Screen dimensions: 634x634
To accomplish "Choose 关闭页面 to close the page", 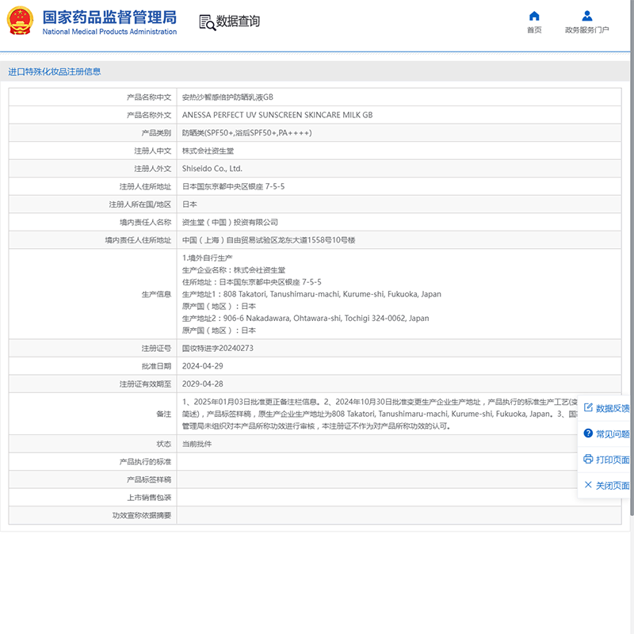I will click(613, 486).
